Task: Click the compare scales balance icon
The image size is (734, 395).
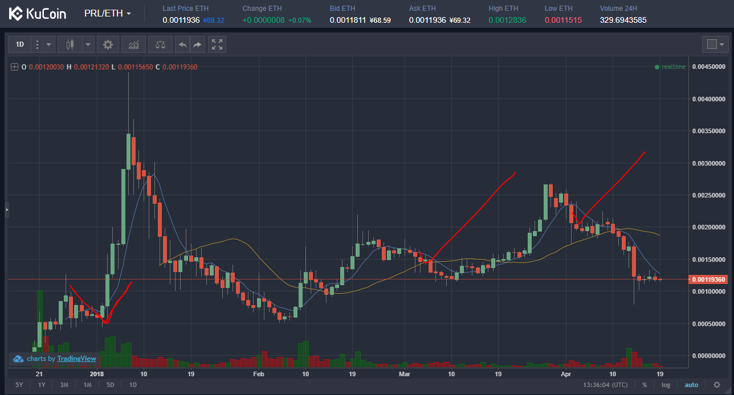Action: coord(160,44)
